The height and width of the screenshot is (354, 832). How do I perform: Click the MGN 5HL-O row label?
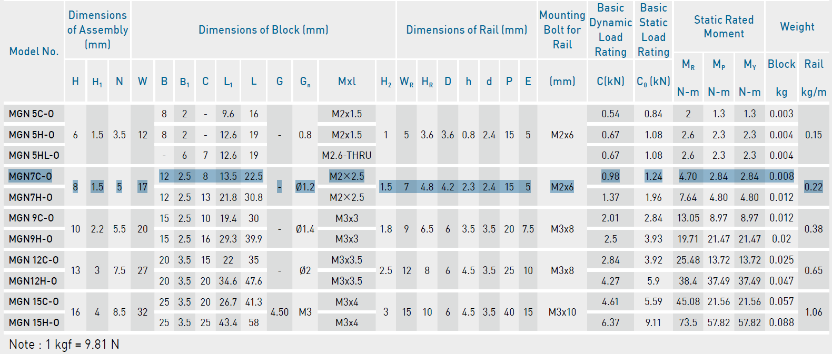34,155
